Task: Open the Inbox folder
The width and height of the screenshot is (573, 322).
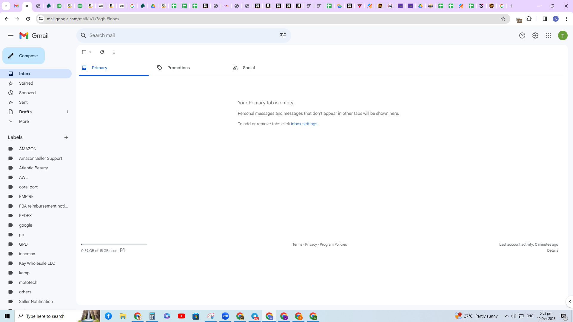Action: tap(36, 74)
